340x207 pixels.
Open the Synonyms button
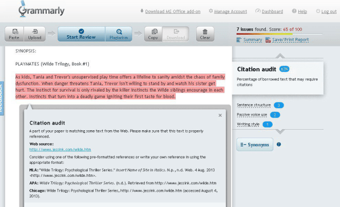pos(255,144)
